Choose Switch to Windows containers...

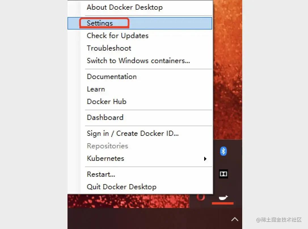coord(140,61)
